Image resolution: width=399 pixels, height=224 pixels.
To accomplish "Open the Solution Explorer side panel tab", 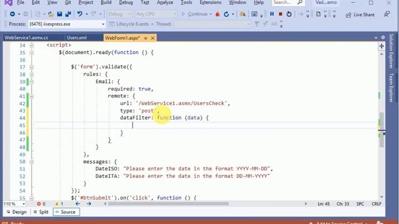I will tap(392, 51).
